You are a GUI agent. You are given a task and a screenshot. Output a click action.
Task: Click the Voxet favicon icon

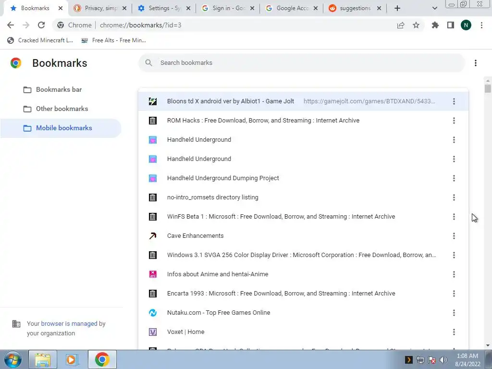point(153,332)
